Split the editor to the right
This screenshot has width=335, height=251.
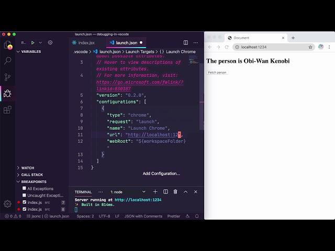click(x=186, y=43)
